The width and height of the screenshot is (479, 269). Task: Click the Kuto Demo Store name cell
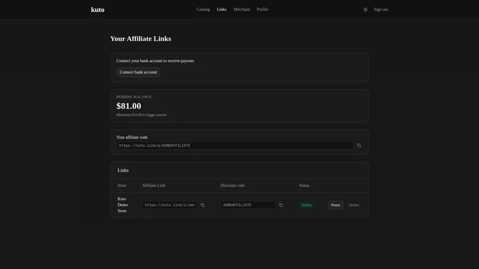tap(123, 204)
